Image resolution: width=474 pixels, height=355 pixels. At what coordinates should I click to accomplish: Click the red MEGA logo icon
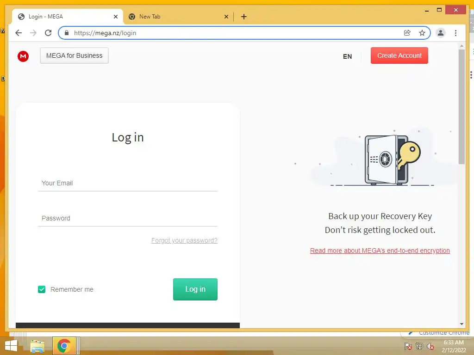click(x=23, y=56)
